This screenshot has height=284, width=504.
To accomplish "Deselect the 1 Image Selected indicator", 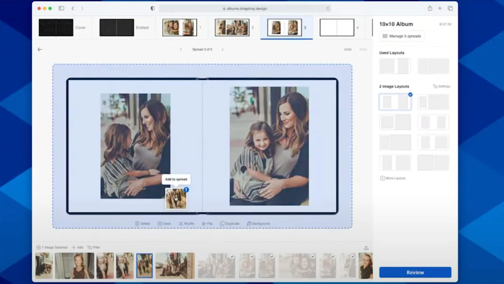I will click(x=38, y=247).
